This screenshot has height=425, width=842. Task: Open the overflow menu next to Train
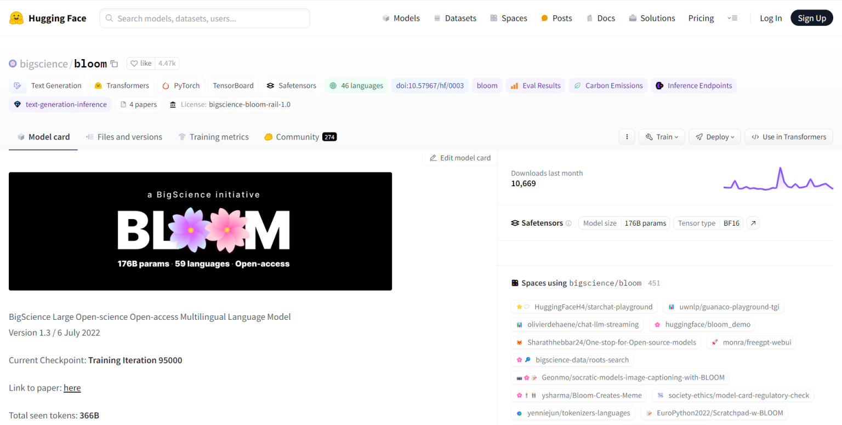[627, 136]
